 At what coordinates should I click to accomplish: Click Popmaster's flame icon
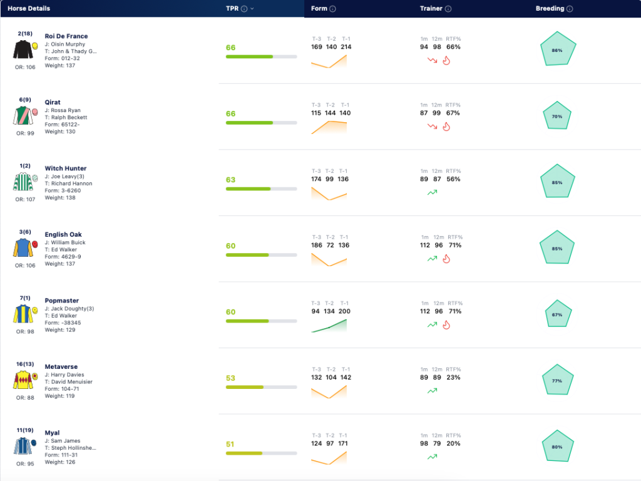pos(446,325)
